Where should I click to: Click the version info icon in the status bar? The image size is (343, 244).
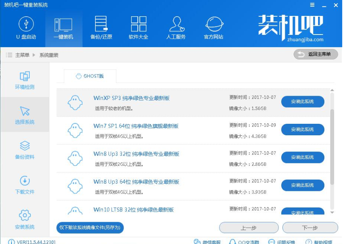coord(11,242)
